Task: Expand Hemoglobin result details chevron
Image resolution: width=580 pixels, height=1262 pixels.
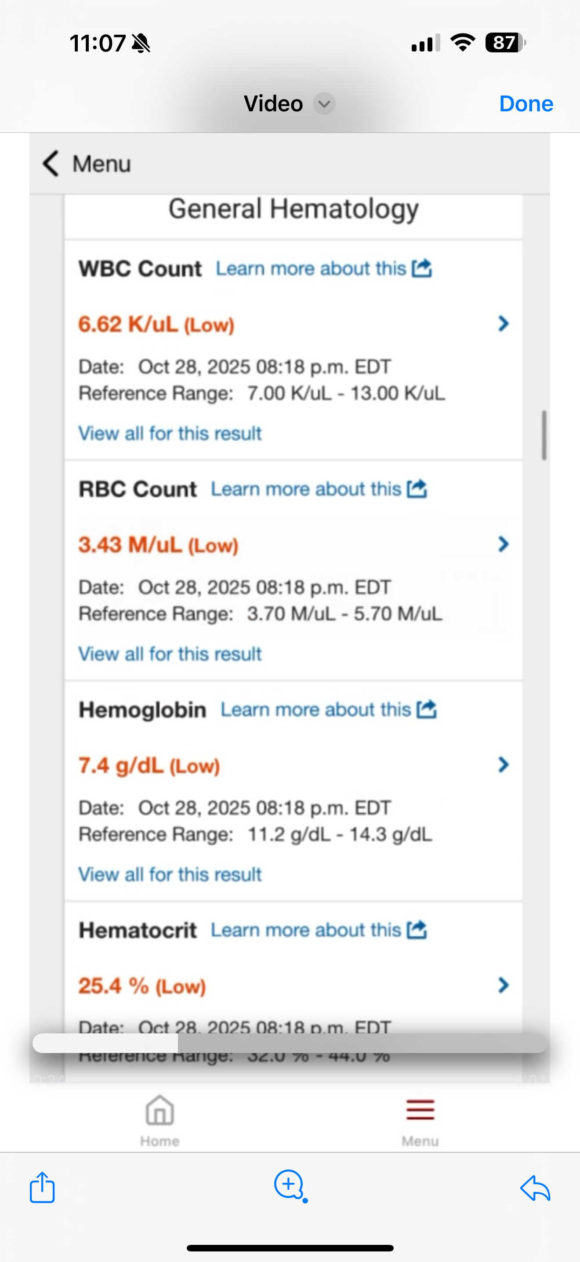Action: 503,765
